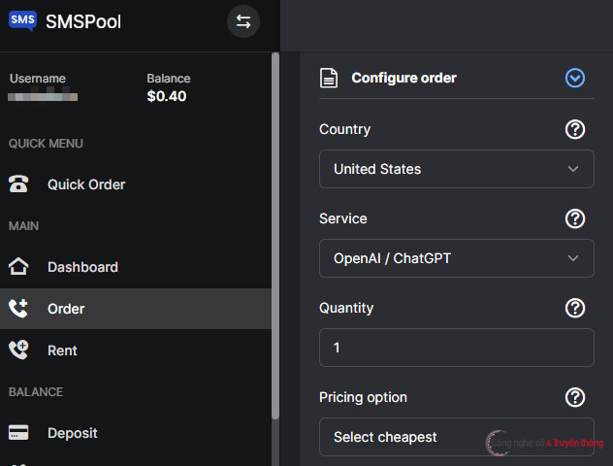Open the Service dropdown showing OpenAI / ChatGPT

tap(456, 258)
